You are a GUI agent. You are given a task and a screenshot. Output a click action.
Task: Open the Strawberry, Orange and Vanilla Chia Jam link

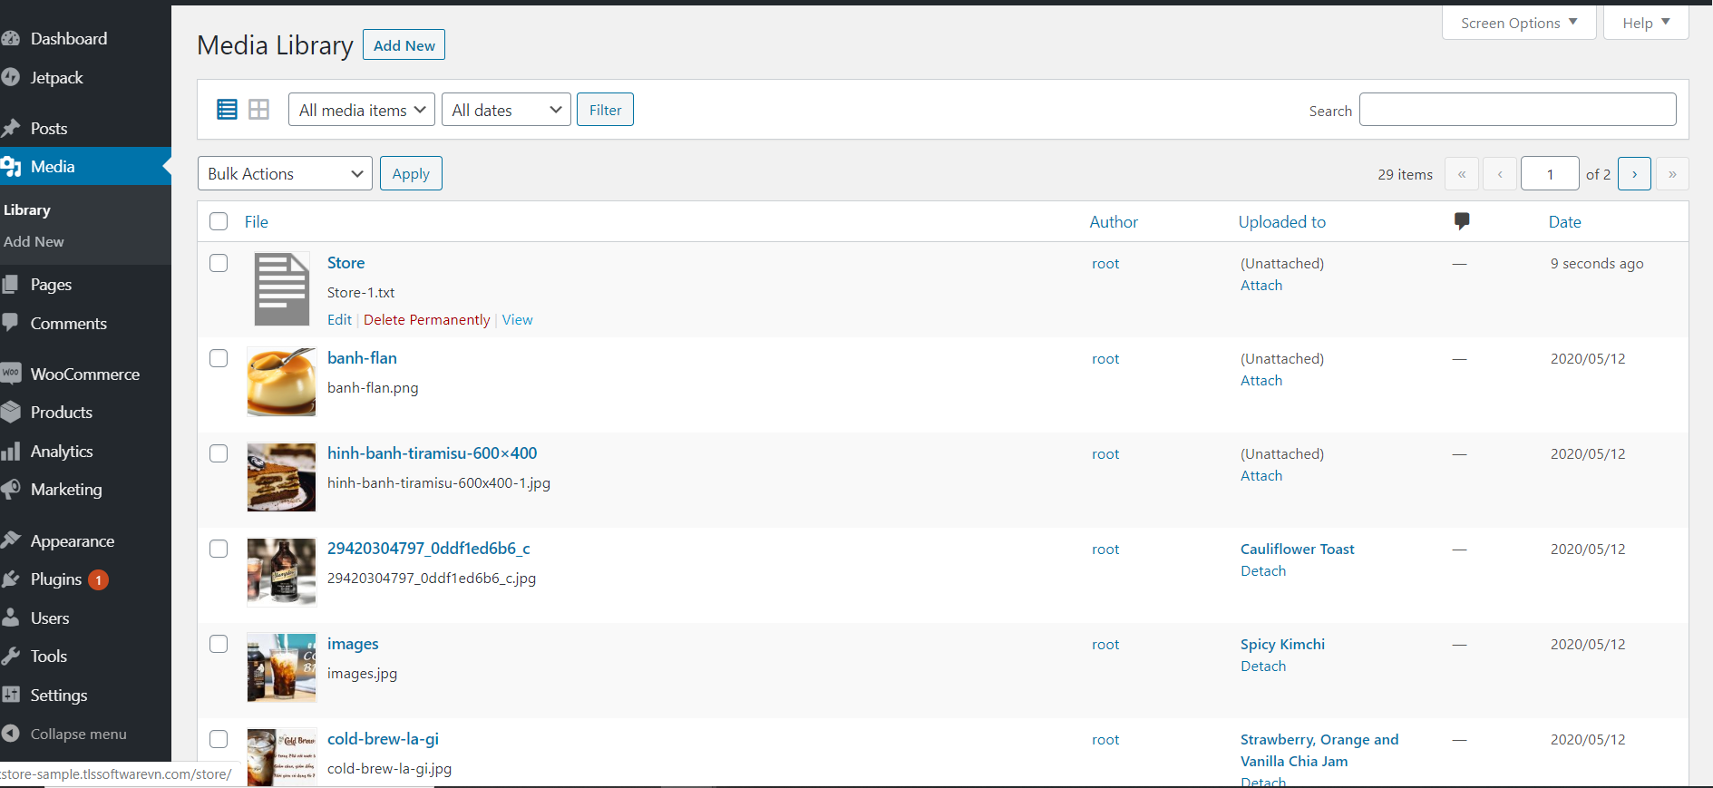1319,751
